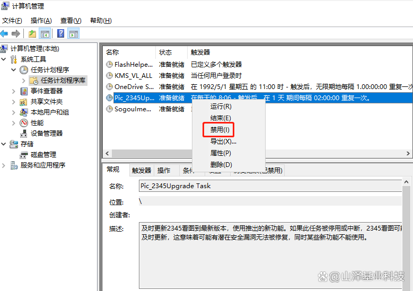Collapse the 任务计划程序 tree node

tap(14, 70)
